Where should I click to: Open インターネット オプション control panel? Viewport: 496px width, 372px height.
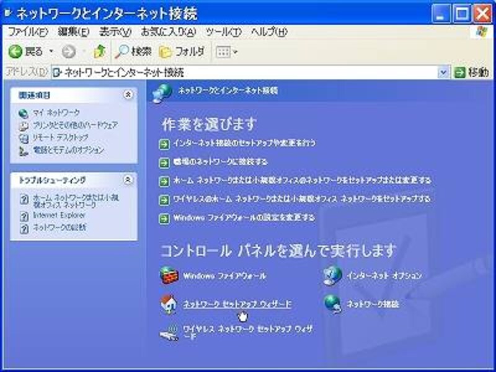tap(384, 275)
